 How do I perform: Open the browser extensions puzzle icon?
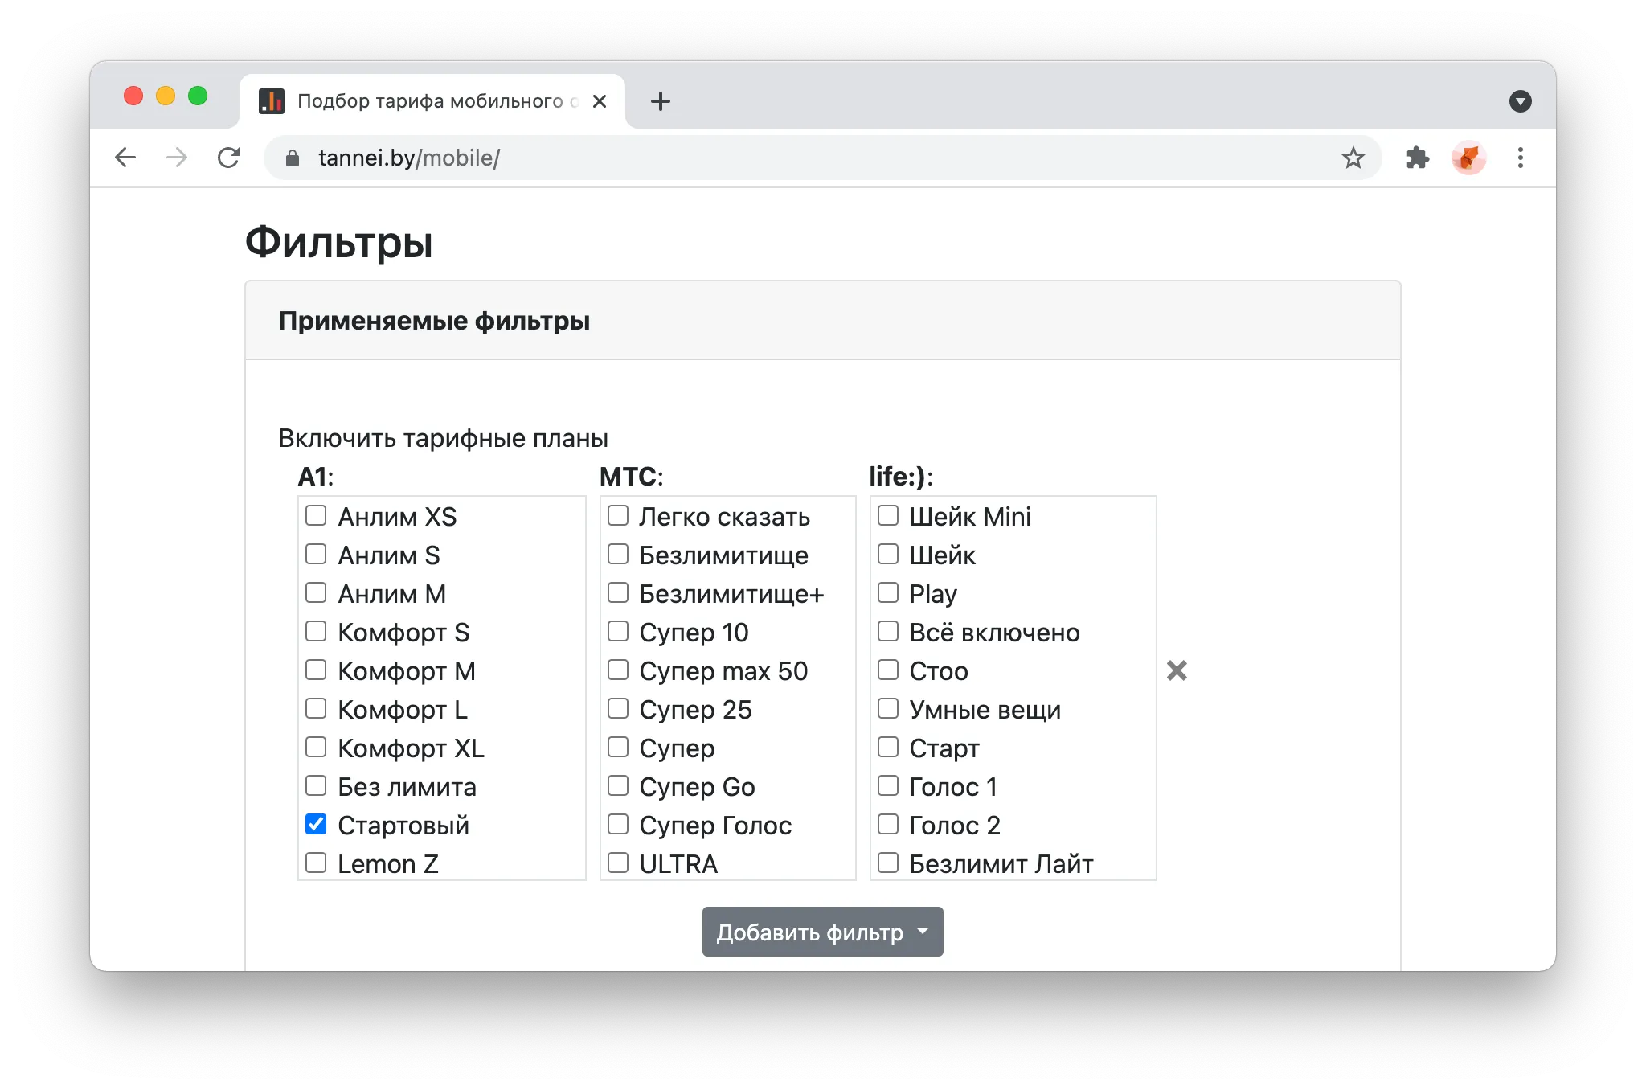[1418, 158]
